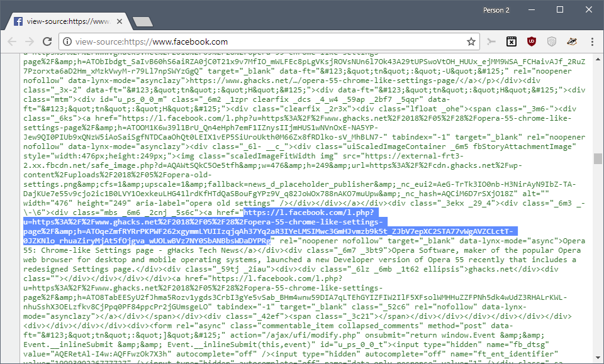
Task: Open the site information icon in address bar
Action: [67, 41]
